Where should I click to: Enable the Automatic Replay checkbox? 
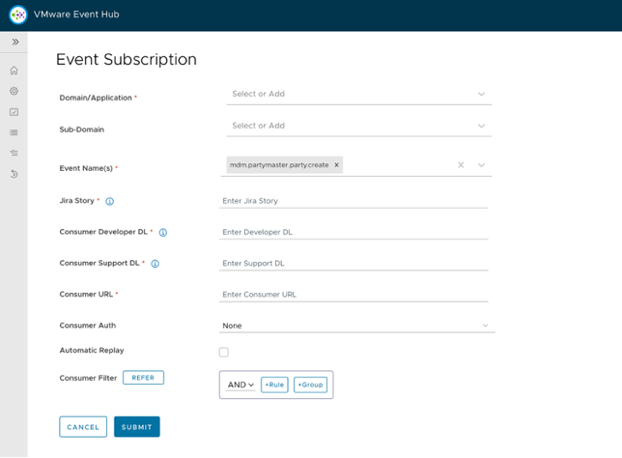224,352
